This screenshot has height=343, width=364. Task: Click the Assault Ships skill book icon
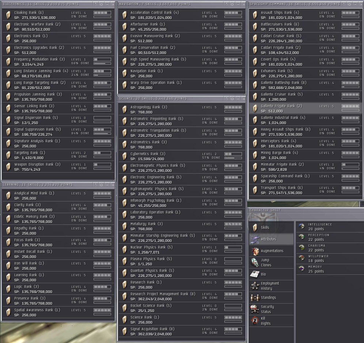(255, 15)
